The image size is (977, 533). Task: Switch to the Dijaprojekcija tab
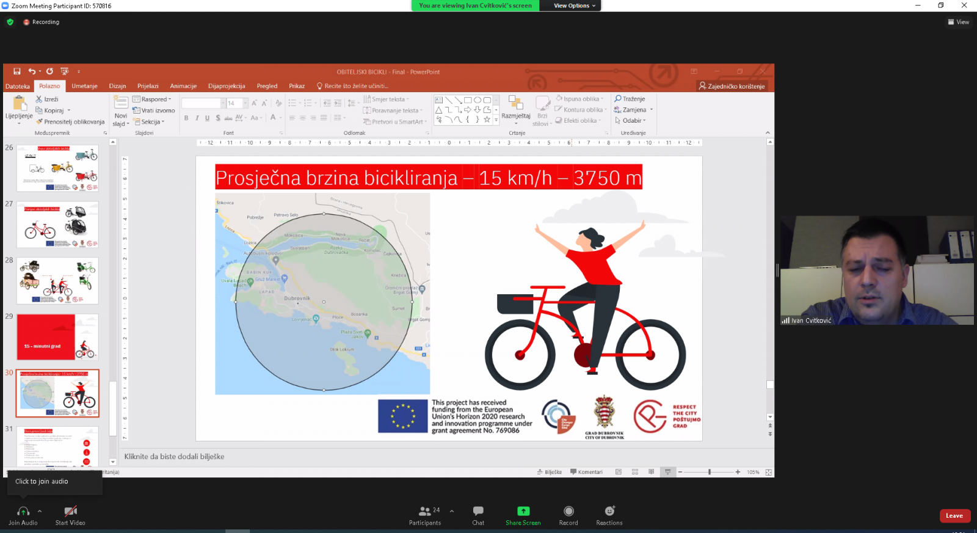(x=227, y=86)
